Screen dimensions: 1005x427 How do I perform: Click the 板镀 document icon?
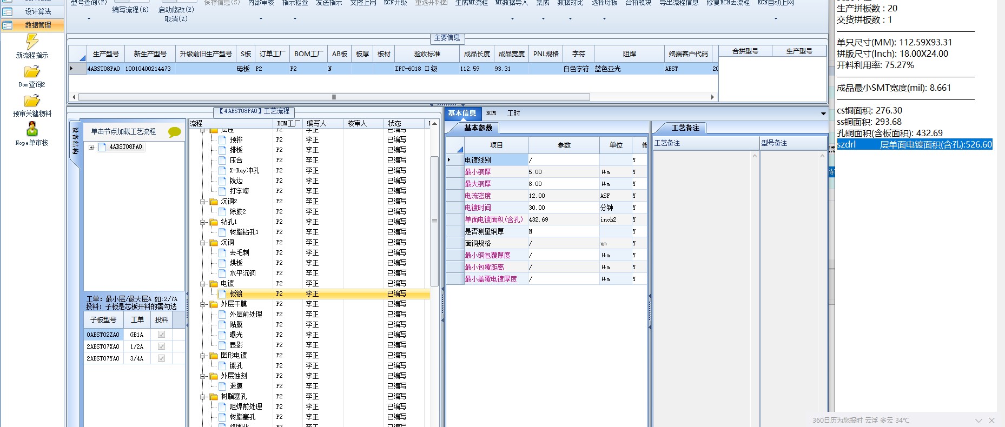click(x=222, y=294)
